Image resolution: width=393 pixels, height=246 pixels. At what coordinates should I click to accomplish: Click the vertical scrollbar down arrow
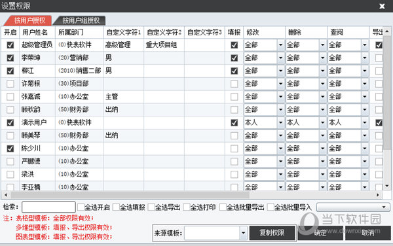click(387, 186)
